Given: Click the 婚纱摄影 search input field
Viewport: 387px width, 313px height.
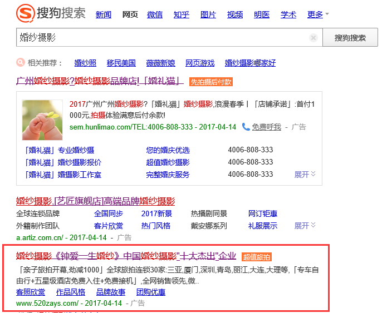Looking at the screenshot, I should click(161, 38).
